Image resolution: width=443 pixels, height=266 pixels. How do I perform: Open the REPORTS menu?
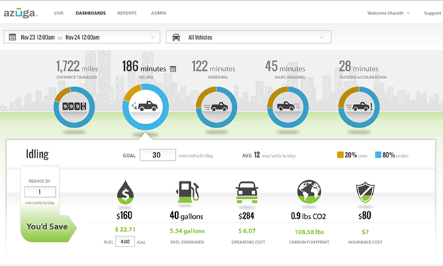[127, 13]
